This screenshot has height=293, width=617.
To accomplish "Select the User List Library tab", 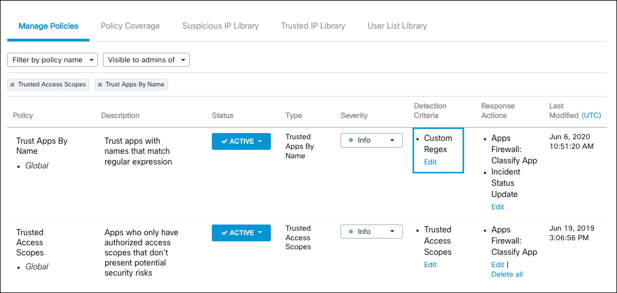I will [397, 26].
